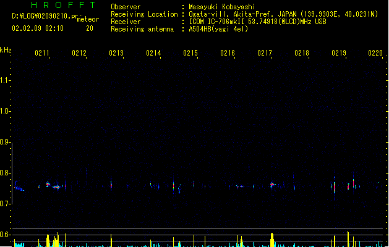Select the ICOM IC-706mkII receiver description
The width and height of the screenshot is (389, 247).
tap(257, 22)
